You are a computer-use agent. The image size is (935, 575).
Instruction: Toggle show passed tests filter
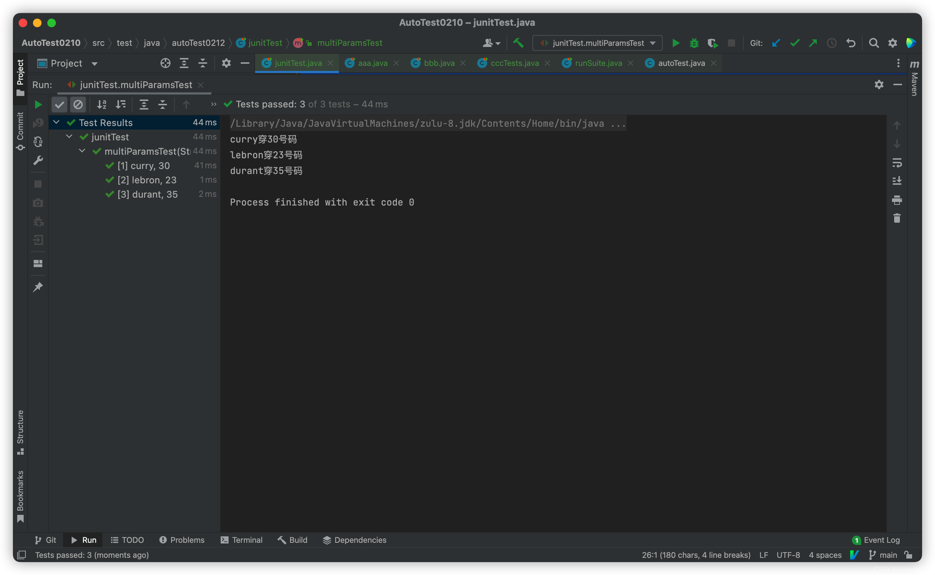[x=59, y=104]
